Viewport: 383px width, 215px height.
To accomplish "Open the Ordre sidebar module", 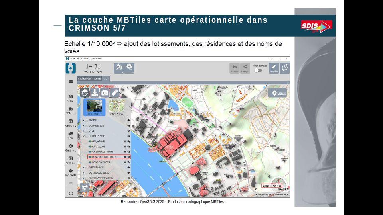I will [x=71, y=123].
